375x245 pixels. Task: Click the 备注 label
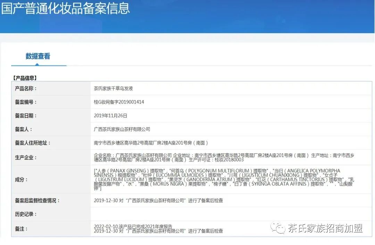(21, 229)
